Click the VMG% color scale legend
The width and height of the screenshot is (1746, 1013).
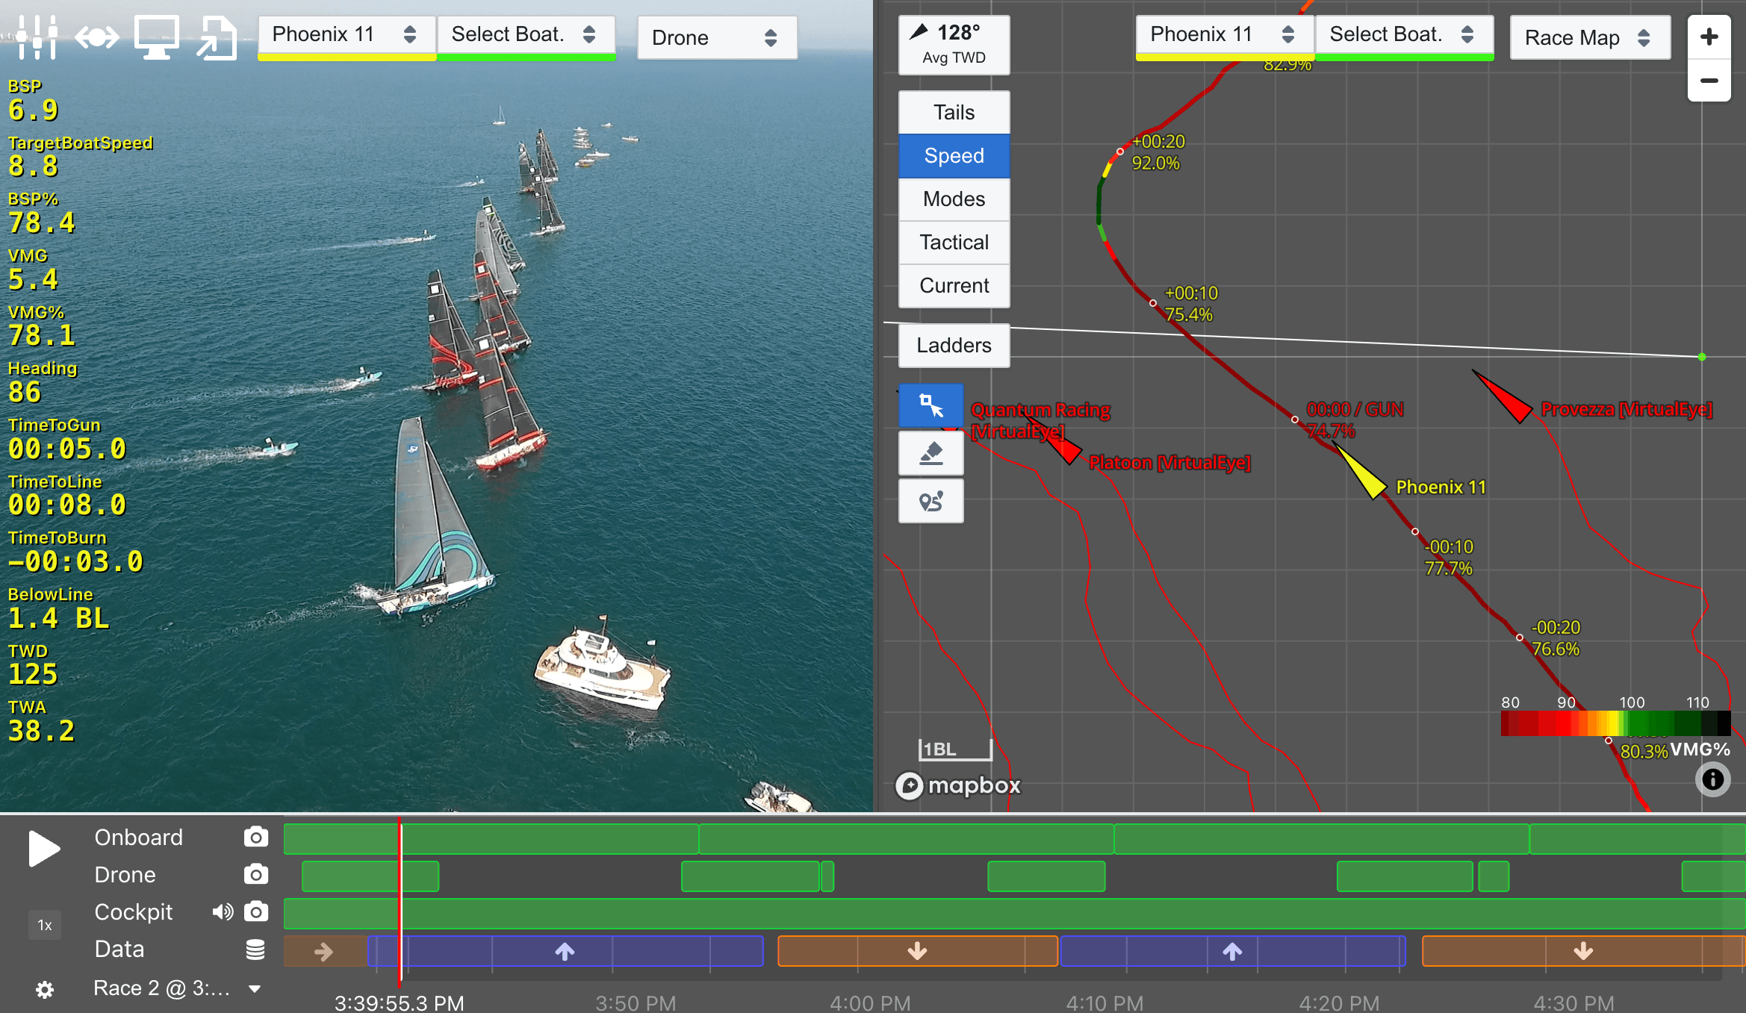1615,723
